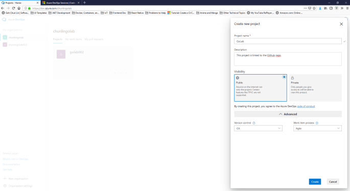This screenshot has width=350, height=191.
Task: Switch to the Projects tab
Action: [58, 39]
